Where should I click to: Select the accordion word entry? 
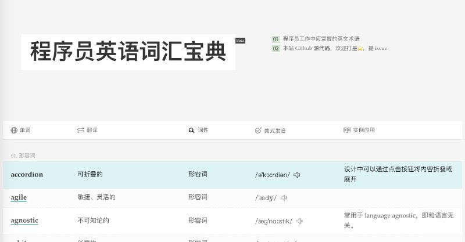pyautogui.click(x=27, y=175)
